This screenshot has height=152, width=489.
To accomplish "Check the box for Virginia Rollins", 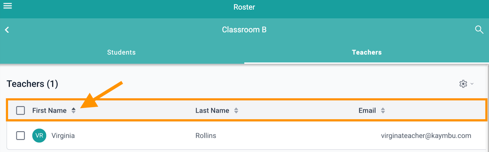I will point(20,135).
